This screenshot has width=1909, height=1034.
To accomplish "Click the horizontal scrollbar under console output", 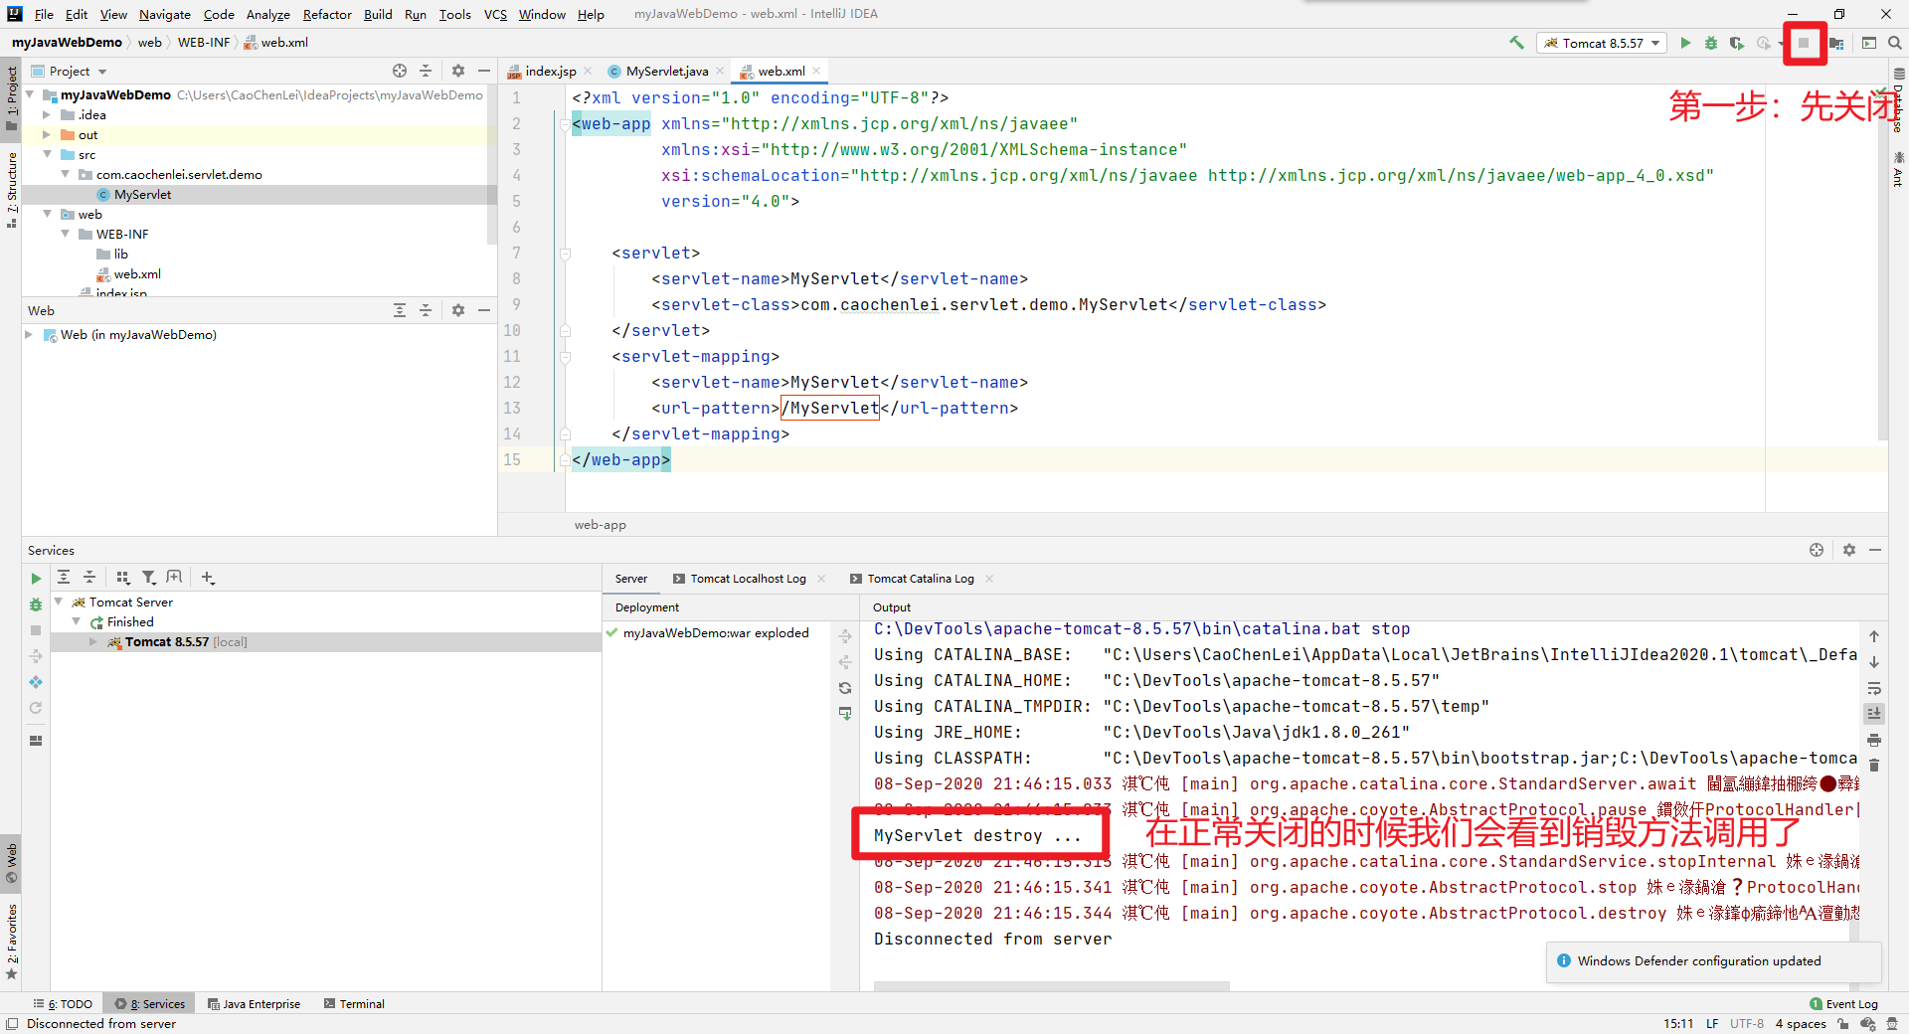I will coord(1051,986).
